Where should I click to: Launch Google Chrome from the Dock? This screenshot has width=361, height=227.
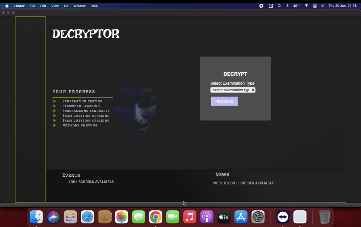point(155,217)
